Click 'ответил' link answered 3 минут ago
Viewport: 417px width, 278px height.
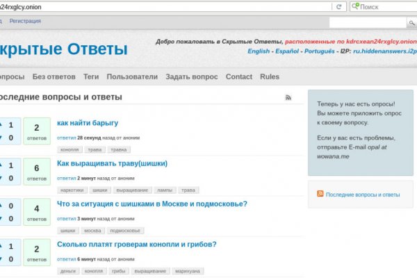[67, 219]
